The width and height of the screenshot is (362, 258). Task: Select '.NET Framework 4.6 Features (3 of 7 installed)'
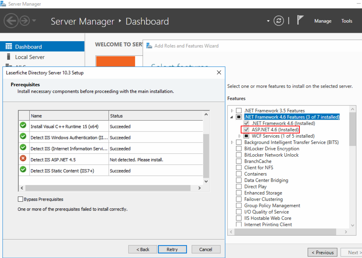pyautogui.click(x=292, y=117)
